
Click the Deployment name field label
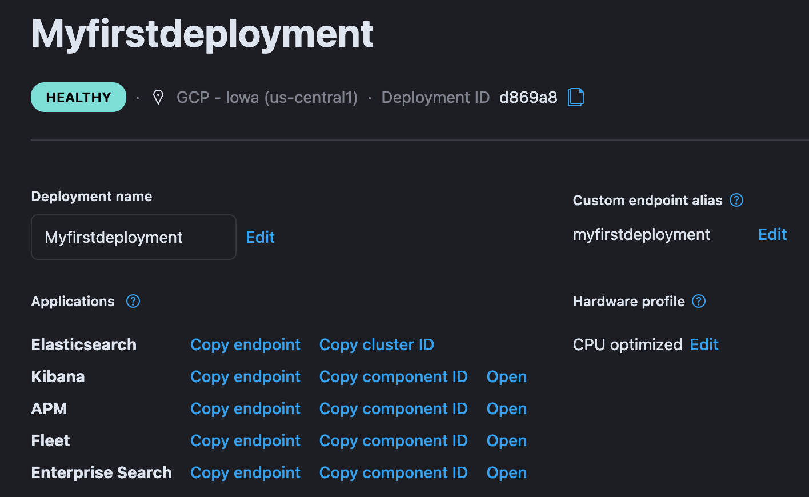click(x=91, y=197)
